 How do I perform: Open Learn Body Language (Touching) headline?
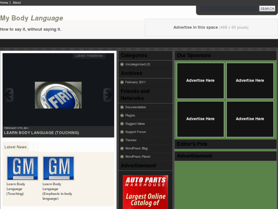[x=41, y=133]
